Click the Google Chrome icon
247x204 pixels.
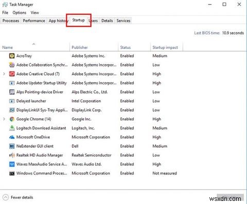[x=12, y=119]
